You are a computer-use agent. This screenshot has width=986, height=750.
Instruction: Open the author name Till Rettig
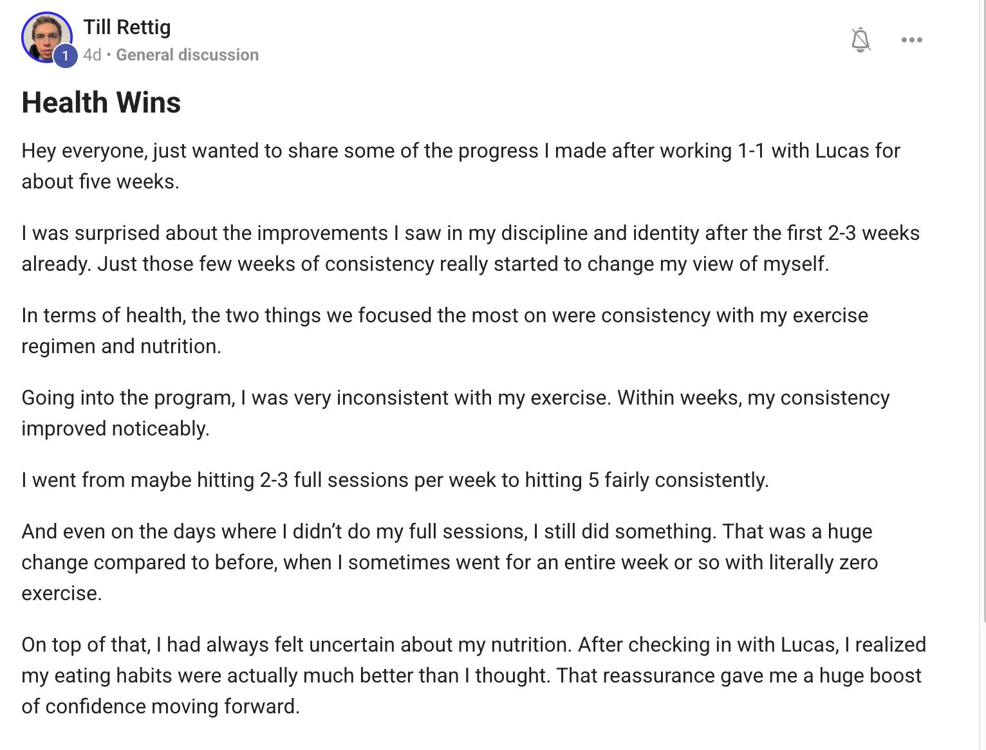[127, 27]
